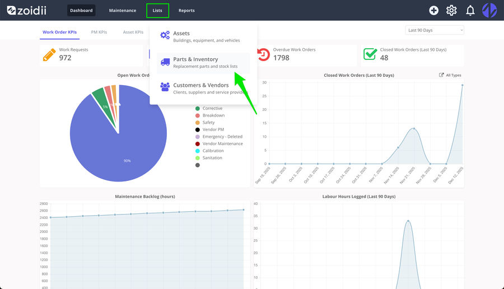Click the plus add icon in header
The image size is (504, 289).
point(433,10)
